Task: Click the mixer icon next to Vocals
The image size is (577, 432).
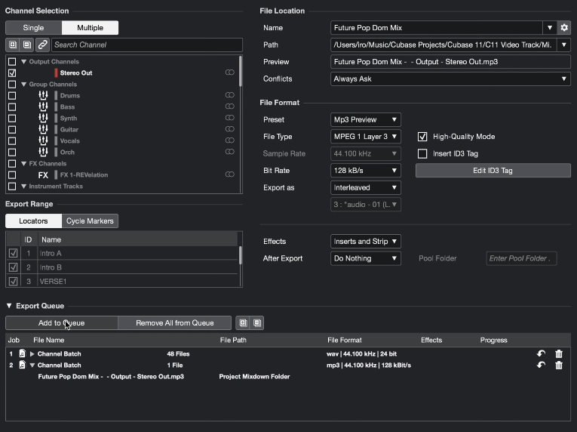Action: coord(43,140)
